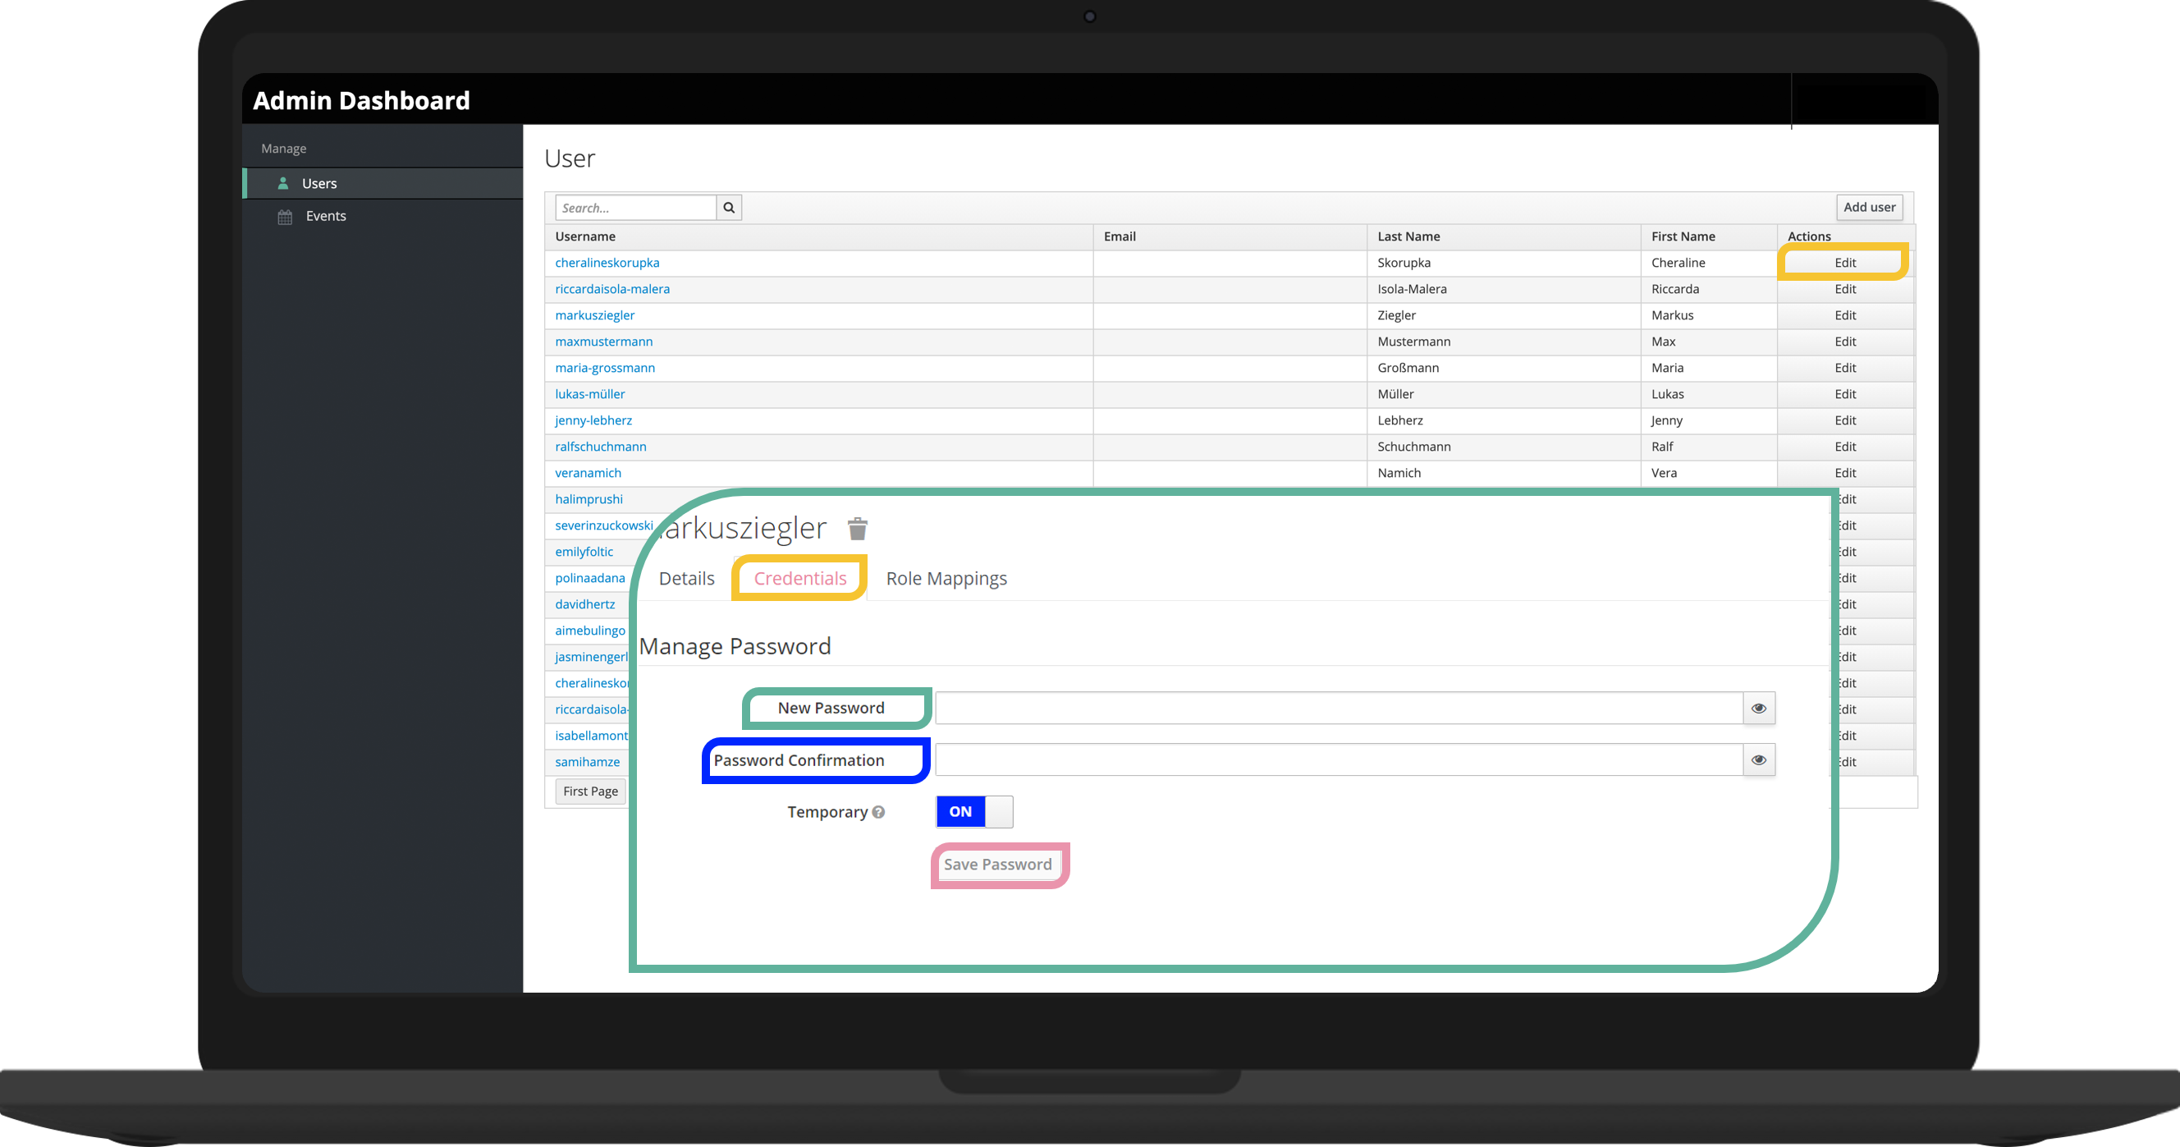2180x1147 pixels.
Task: Open samihamze user link
Action: (588, 761)
